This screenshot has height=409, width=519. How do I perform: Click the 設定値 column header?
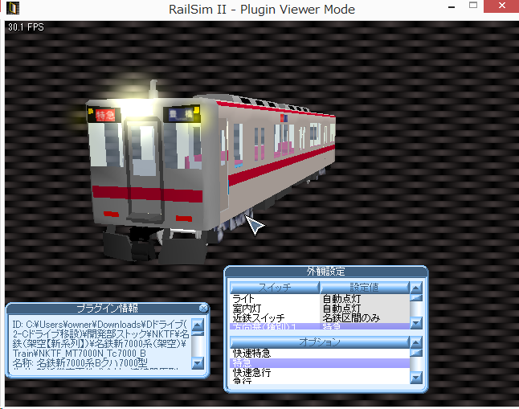pos(365,287)
